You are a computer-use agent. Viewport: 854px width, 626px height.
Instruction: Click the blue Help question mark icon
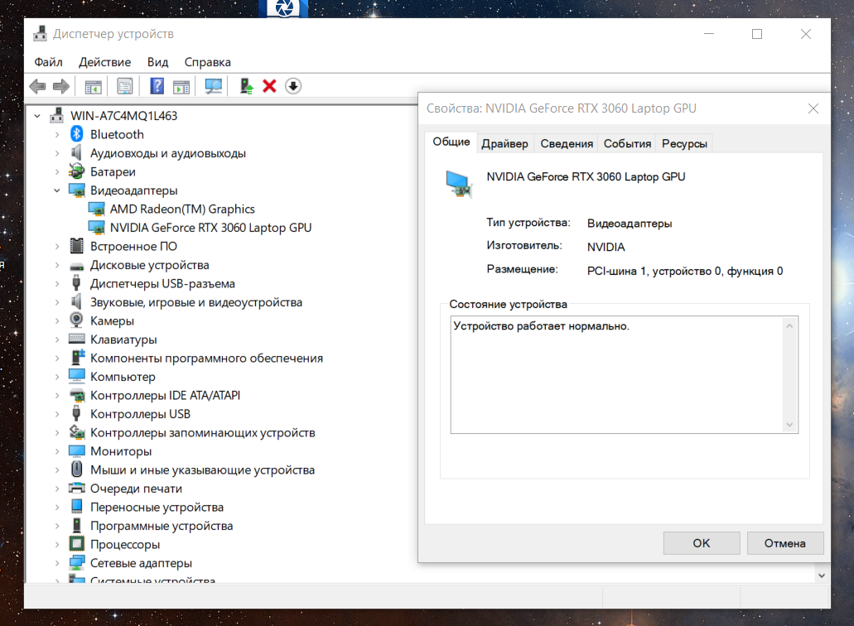tap(157, 86)
